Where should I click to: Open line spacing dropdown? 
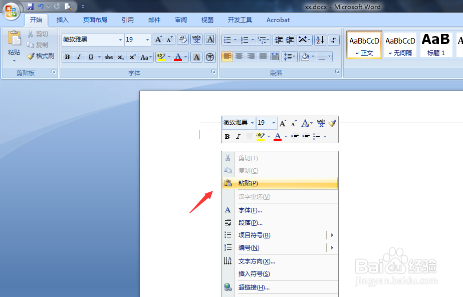tap(290, 57)
